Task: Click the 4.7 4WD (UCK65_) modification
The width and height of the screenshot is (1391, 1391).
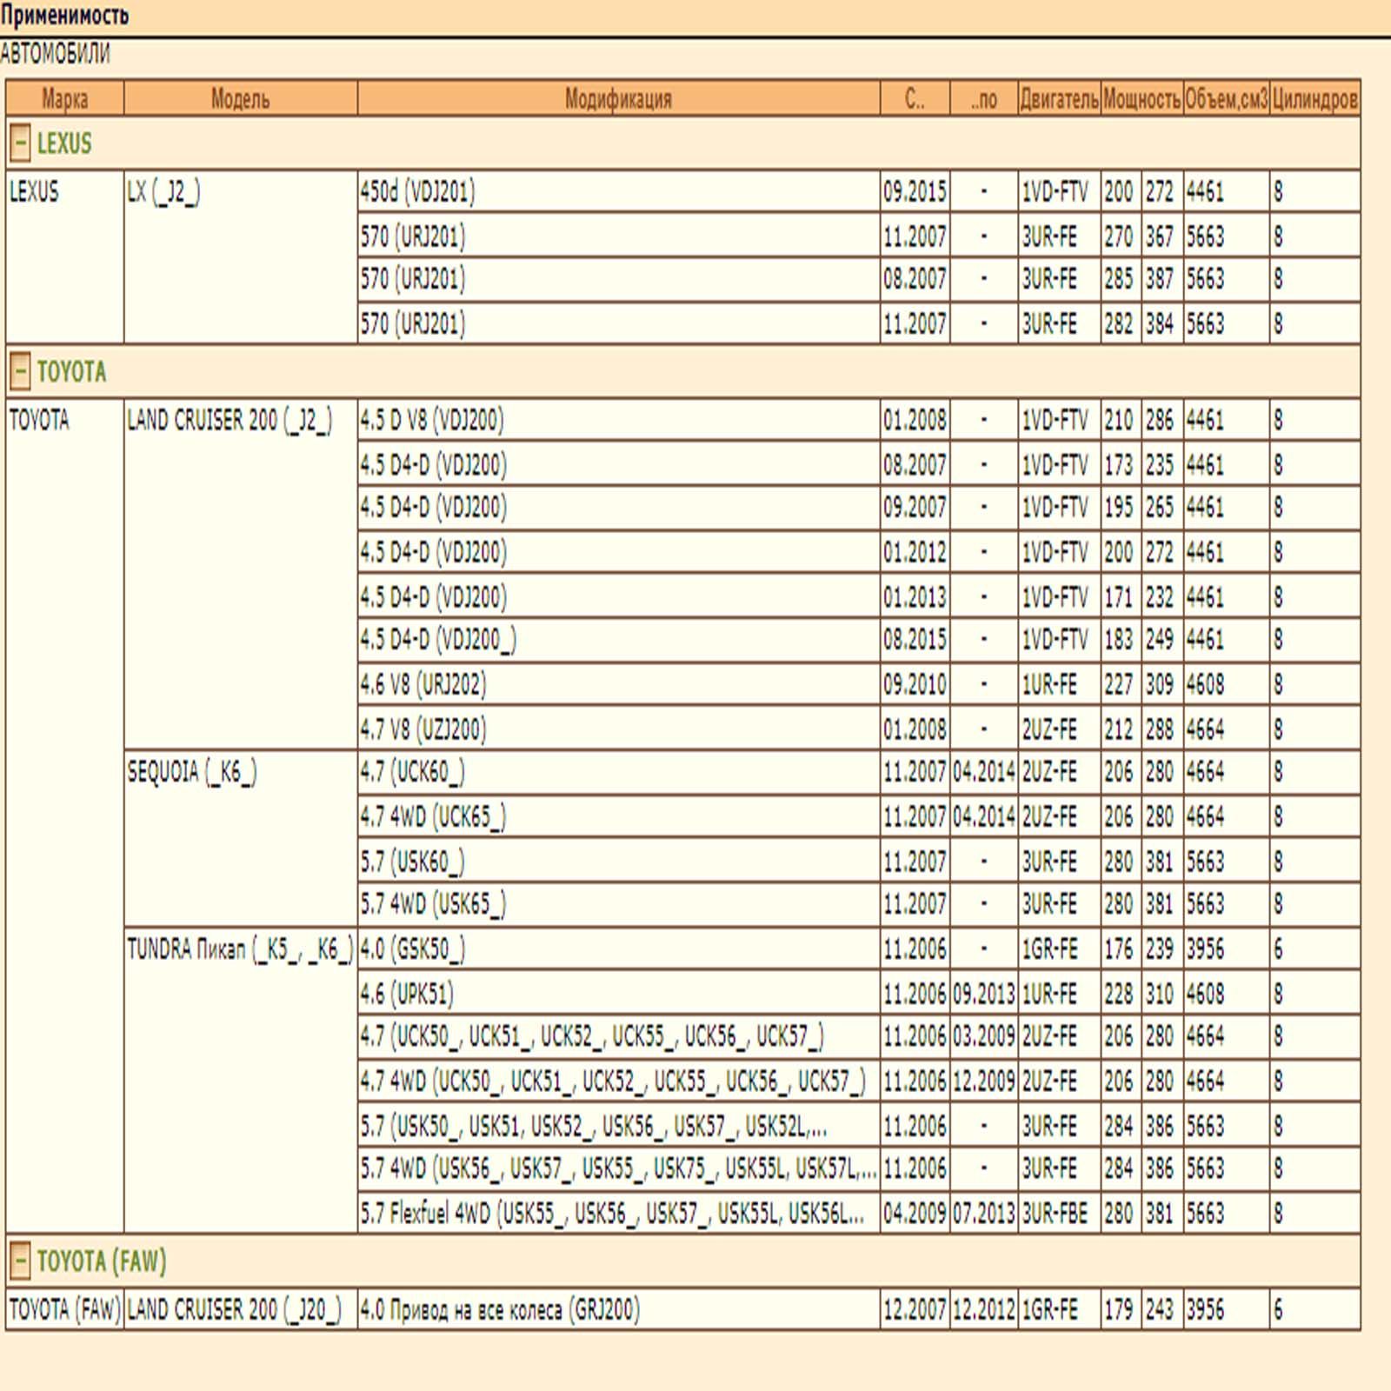Action: 618,817
